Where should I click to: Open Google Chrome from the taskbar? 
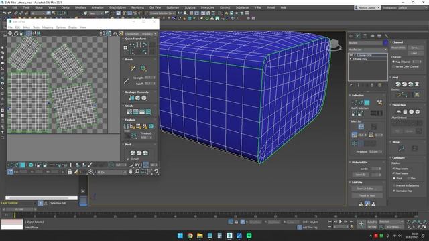point(190,236)
